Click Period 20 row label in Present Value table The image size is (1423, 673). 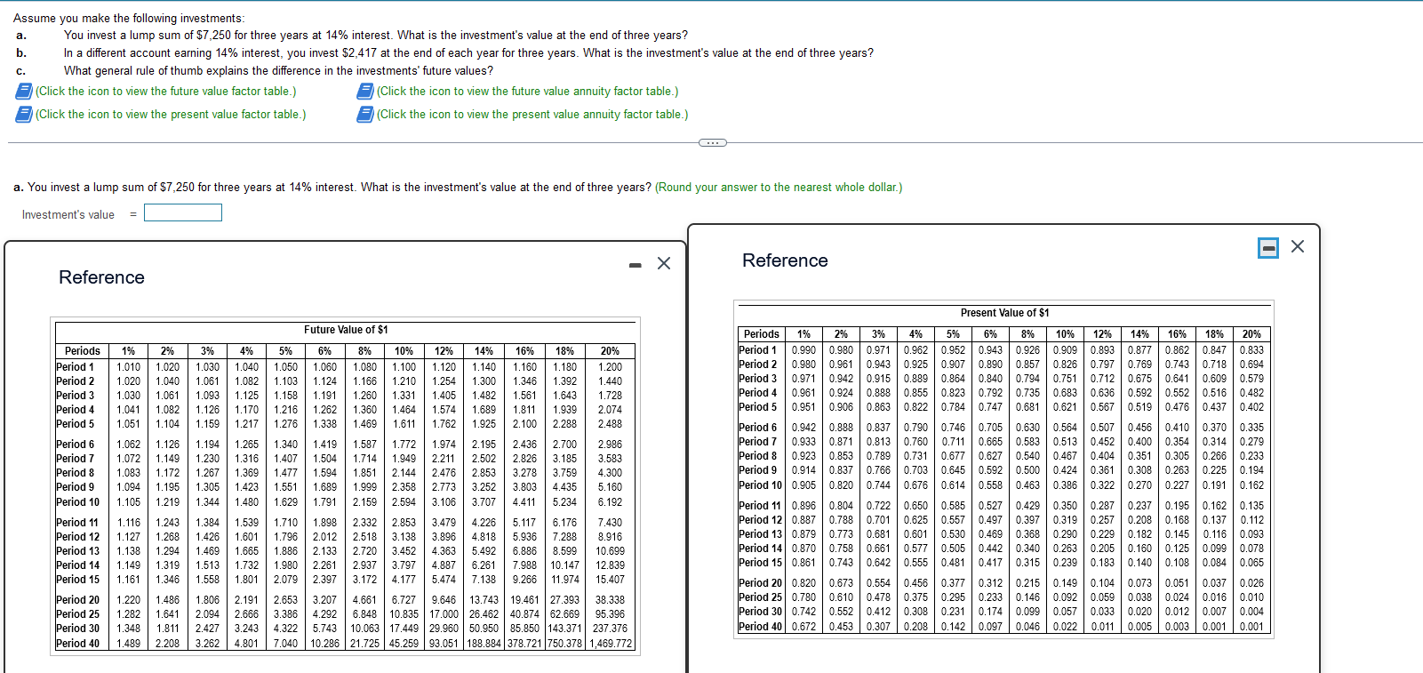[761, 583]
